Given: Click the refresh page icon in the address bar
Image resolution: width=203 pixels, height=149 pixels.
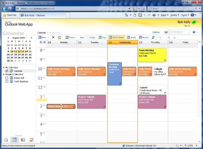Looking at the screenshot, I should click(139, 9).
